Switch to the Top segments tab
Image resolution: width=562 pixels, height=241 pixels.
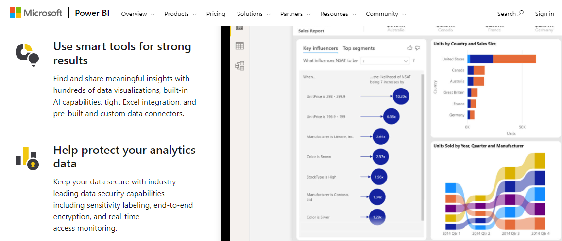tap(358, 48)
